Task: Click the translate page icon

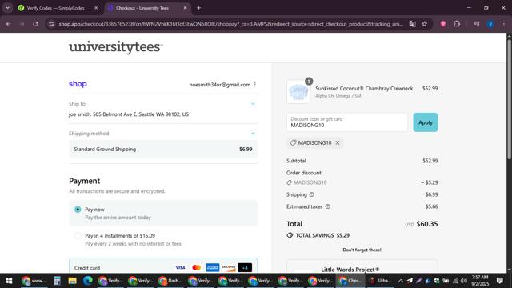Action: click(413, 24)
